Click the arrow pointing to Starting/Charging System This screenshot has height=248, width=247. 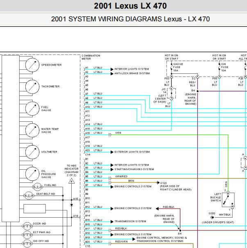click(x=112, y=169)
